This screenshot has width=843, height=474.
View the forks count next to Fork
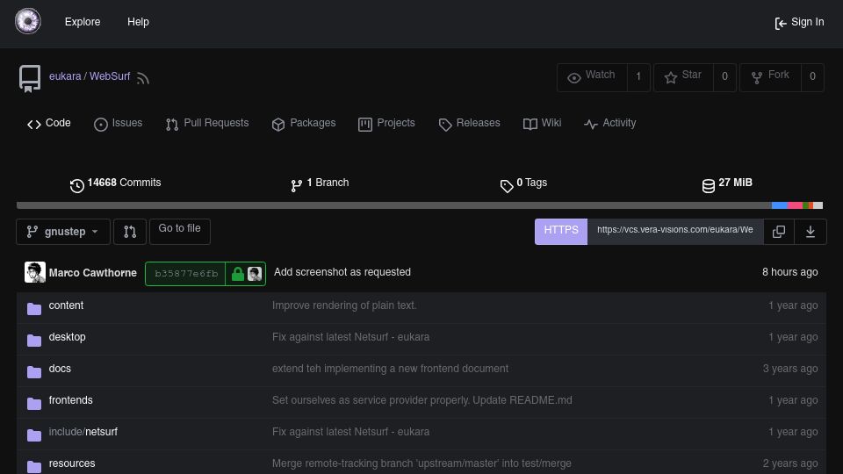(x=813, y=77)
